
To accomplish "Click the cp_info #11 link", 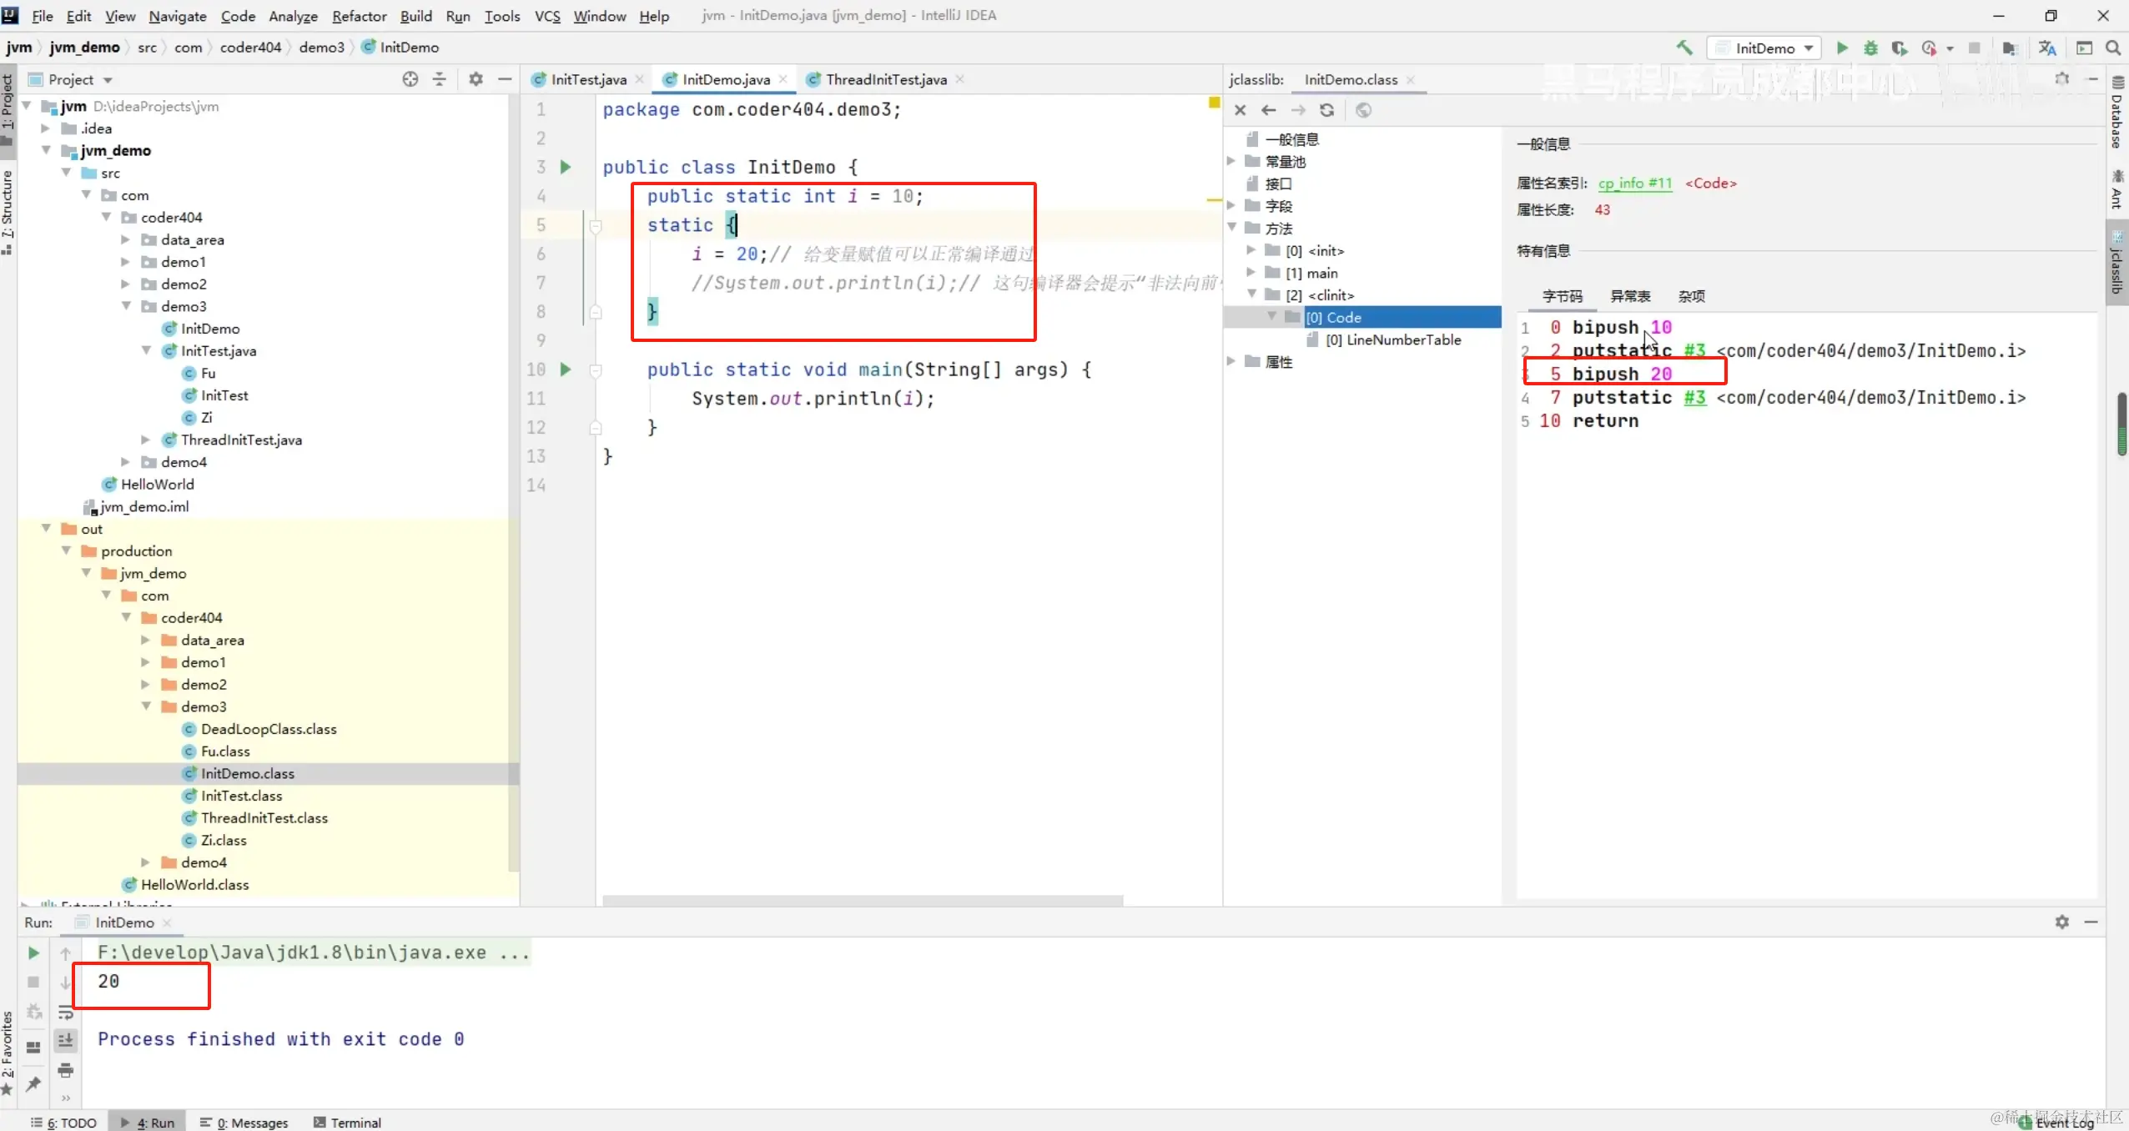I will point(1634,183).
